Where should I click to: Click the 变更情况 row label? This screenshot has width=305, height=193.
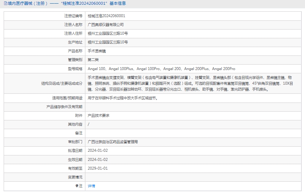tap(75, 177)
